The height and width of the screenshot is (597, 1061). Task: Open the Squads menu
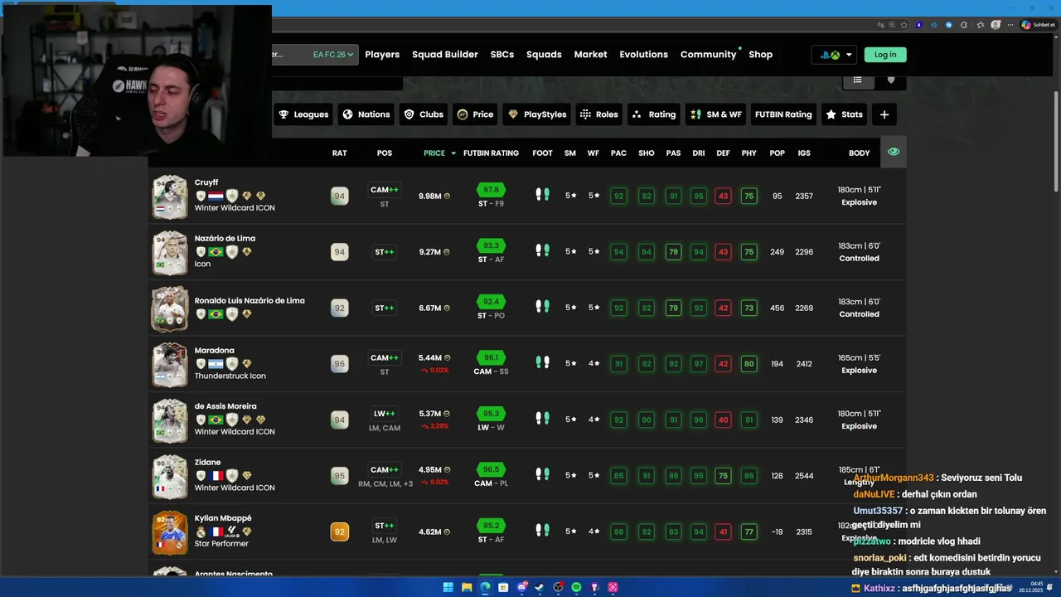544,55
